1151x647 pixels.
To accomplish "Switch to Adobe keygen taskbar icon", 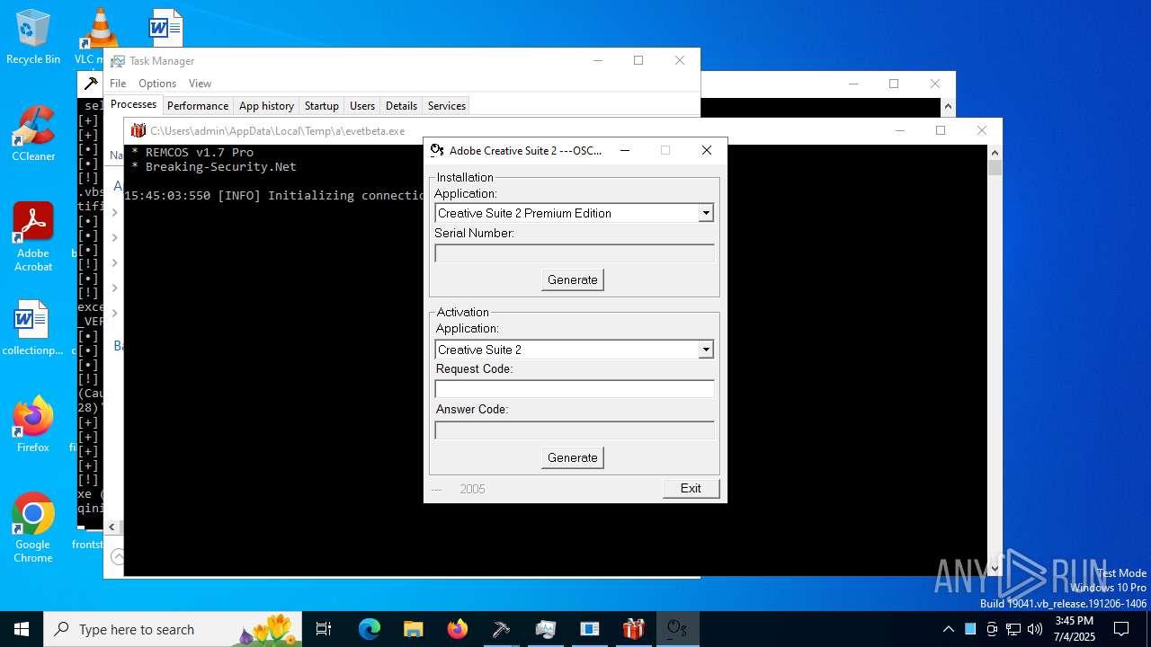I will pyautogui.click(x=678, y=629).
